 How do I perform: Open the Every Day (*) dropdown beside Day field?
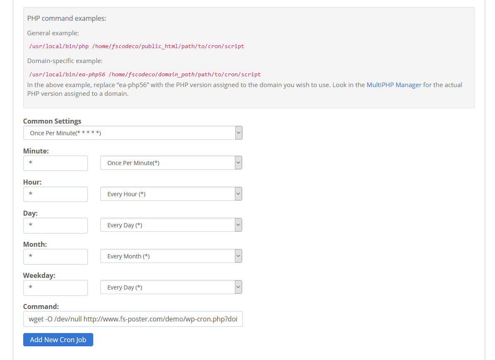(171, 225)
